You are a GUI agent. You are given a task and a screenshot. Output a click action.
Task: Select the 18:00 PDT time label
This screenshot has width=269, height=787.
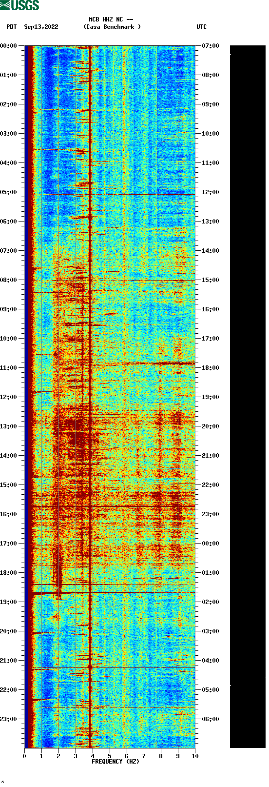9,573
